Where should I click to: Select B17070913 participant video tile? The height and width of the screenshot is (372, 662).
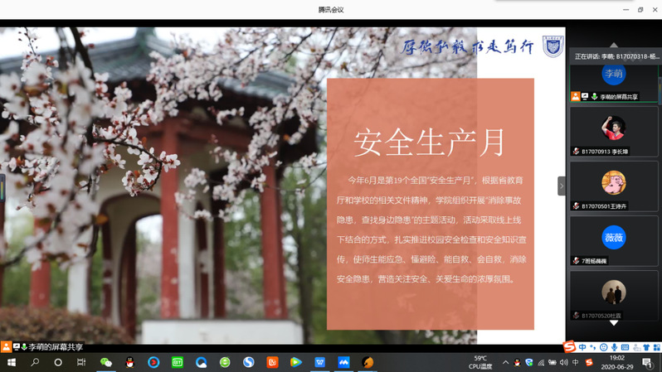click(614, 131)
